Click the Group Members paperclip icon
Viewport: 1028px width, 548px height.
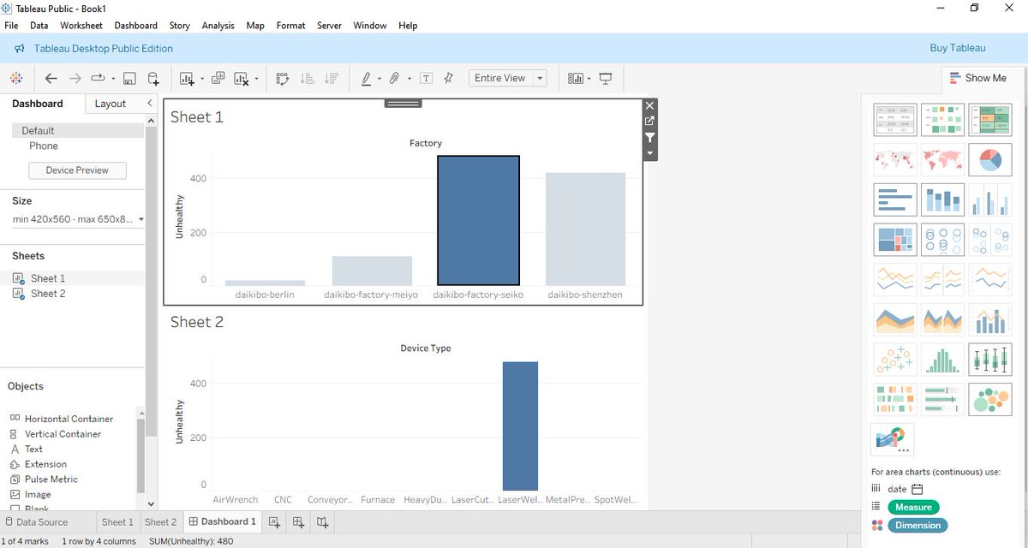394,79
